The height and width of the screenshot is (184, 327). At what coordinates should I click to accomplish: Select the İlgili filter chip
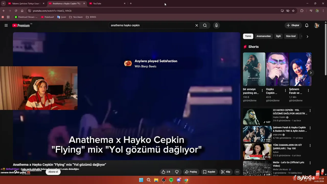[278, 36]
